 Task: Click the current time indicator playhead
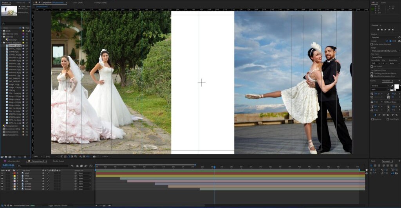[x=214, y=167]
